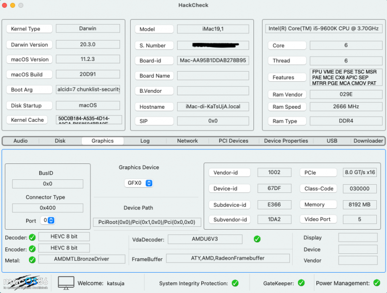Click the Class-Code value 030000
387x293 pixels.
click(359, 189)
